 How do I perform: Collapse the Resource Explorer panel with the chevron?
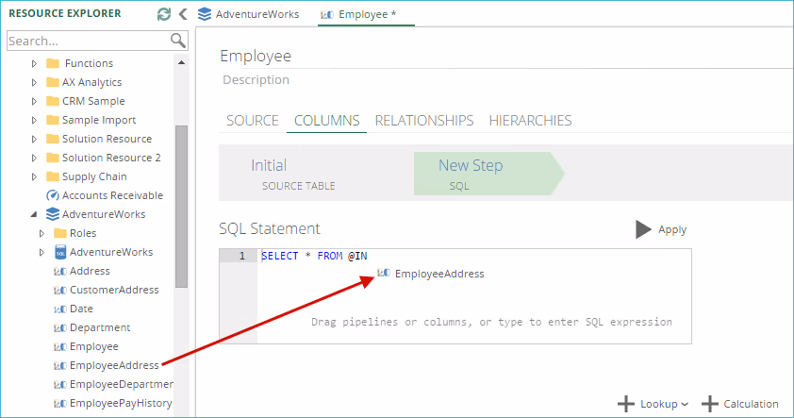click(182, 14)
